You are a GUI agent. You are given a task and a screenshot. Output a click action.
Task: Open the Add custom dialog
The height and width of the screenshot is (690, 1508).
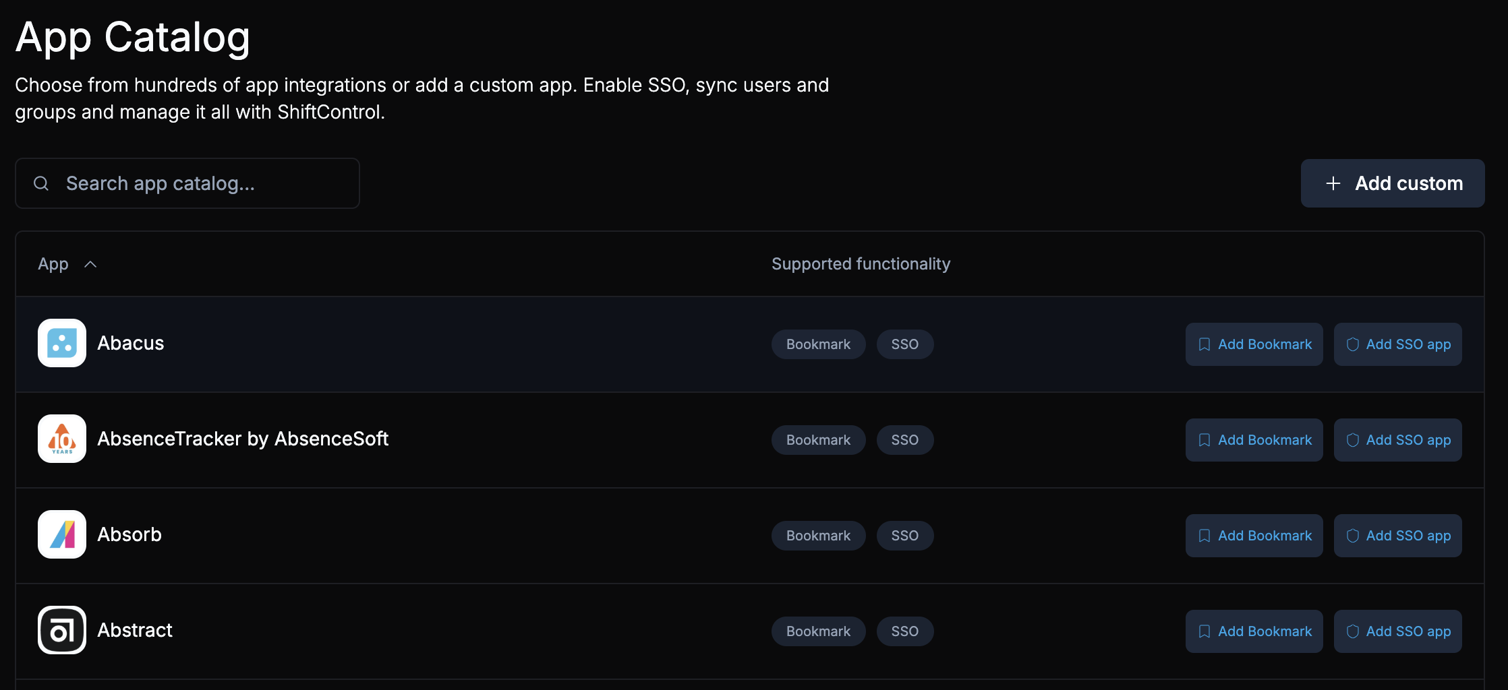tap(1393, 183)
